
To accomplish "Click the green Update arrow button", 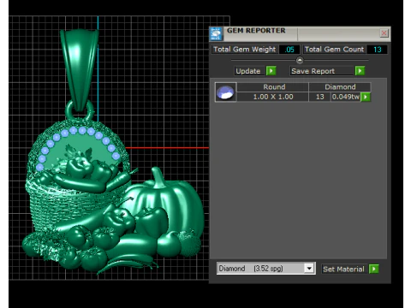I will (x=271, y=71).
